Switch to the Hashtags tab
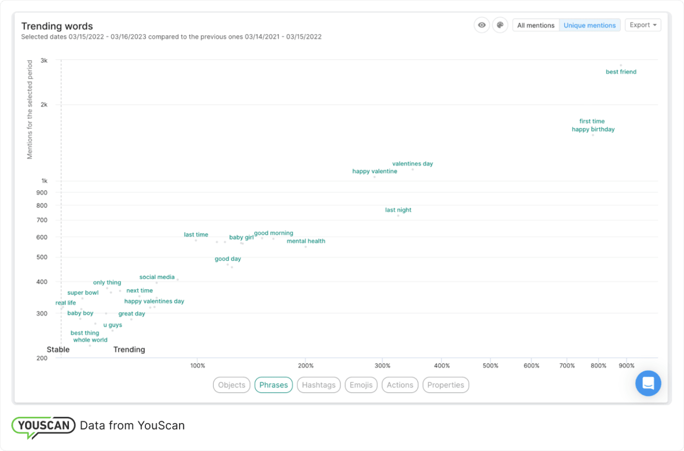 point(318,385)
